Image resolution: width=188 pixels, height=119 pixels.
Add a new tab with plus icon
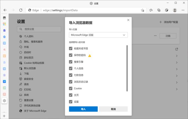coord(4,116)
